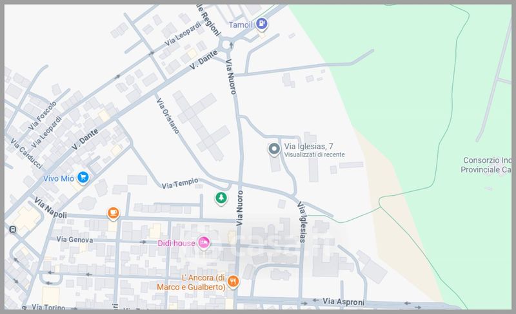
Task: Select the pink Didi house lodging icon
Action: pyautogui.click(x=204, y=242)
